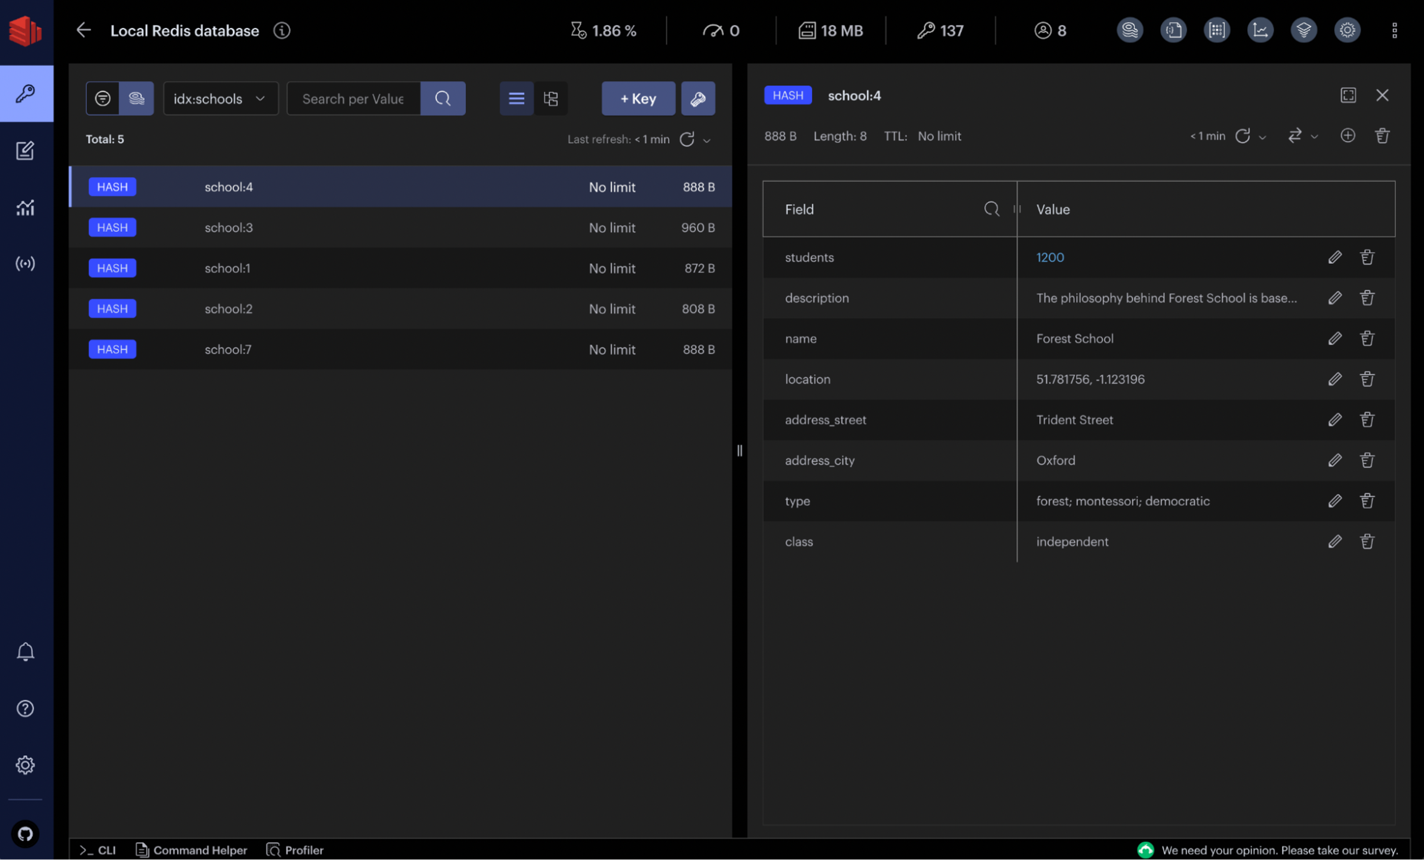The height and width of the screenshot is (860, 1424).
Task: Switch to Filter by Key mode
Action: point(103,99)
